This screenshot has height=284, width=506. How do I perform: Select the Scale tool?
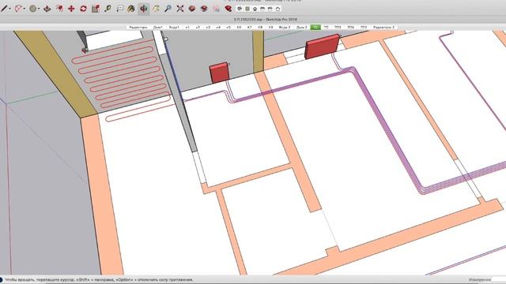95,9
